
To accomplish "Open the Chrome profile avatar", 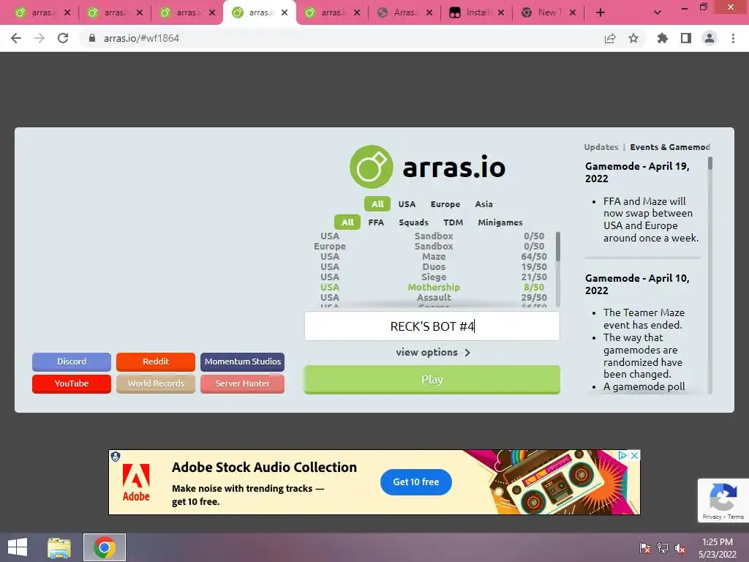I will click(x=710, y=38).
